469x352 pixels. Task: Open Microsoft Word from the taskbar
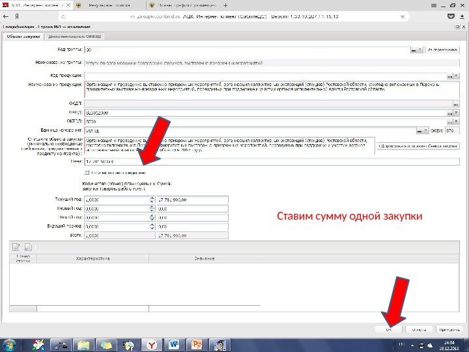click(175, 345)
